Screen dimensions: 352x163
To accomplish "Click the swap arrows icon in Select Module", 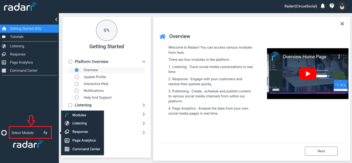I will point(45,133).
